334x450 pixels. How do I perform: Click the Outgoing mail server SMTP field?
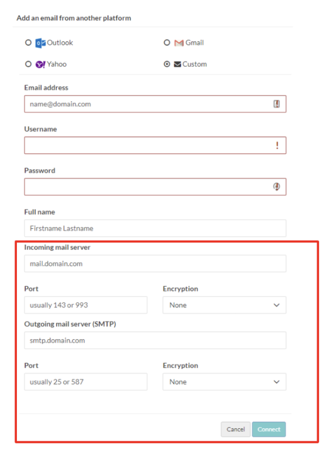(155, 340)
